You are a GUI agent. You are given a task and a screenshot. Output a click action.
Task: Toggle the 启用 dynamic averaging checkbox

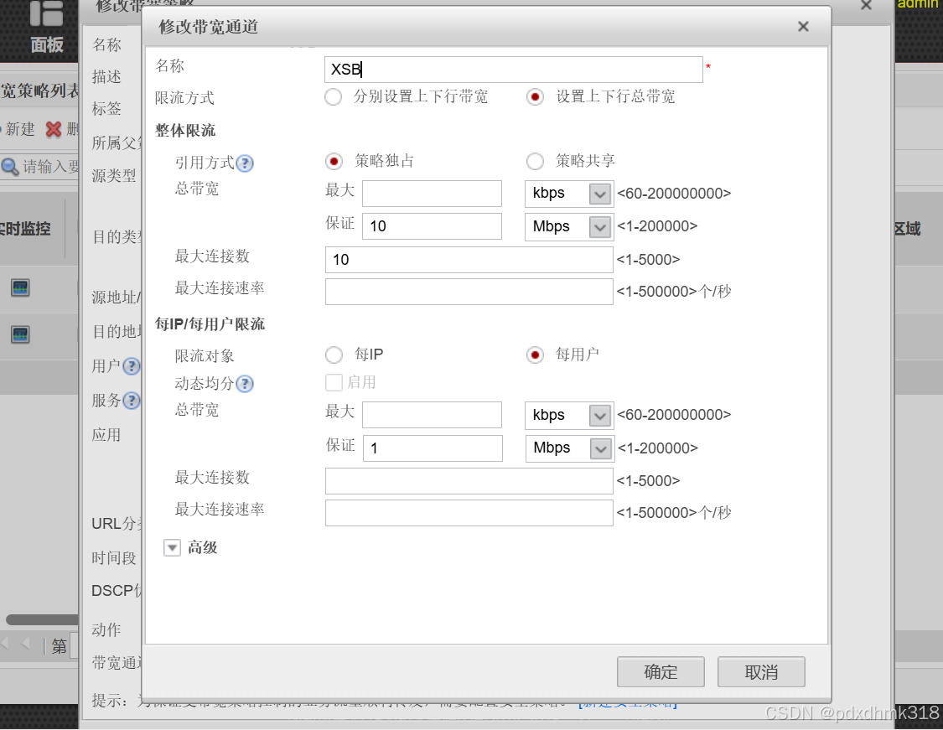334,382
